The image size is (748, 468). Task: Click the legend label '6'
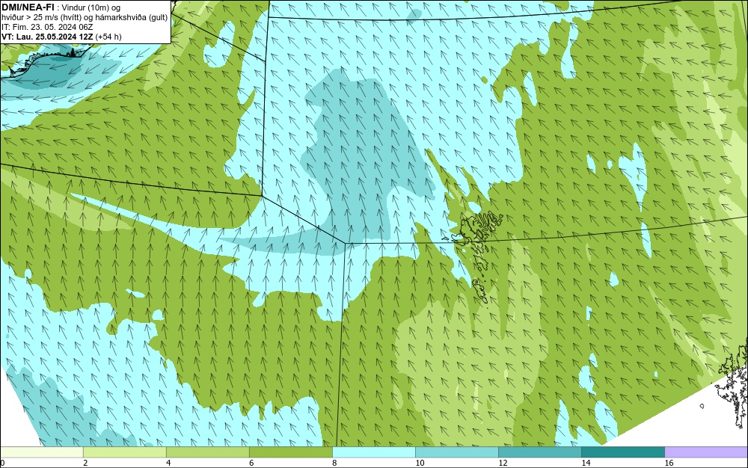251,463
